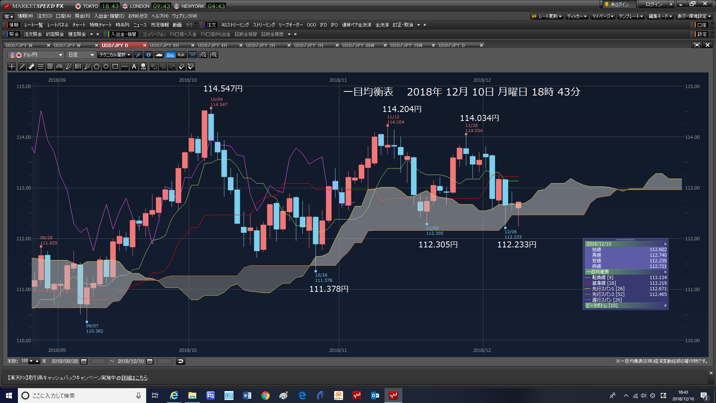The height and width of the screenshot is (403, 716).
Task: Open the レート一覧 toolbar item
Action: (x=34, y=25)
